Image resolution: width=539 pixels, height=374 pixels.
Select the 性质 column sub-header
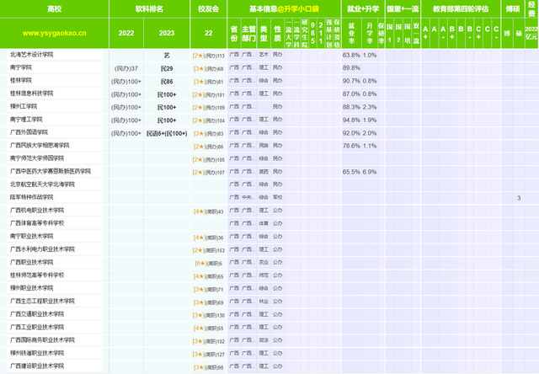point(277,34)
